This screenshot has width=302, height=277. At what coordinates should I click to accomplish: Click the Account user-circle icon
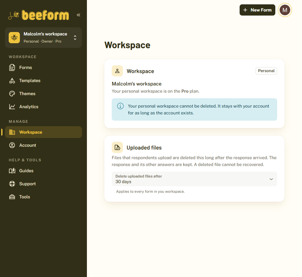click(12, 145)
